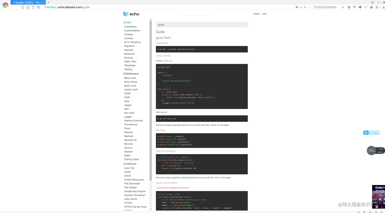Go to the browser home page icon
Screen dimensions: 385x213
click(28, 7)
